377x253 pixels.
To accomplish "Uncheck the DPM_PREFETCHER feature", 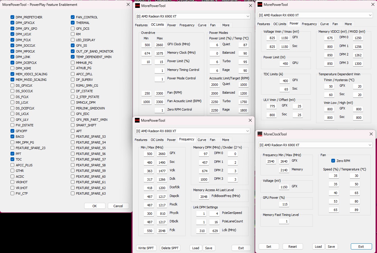I will click(12, 17).
